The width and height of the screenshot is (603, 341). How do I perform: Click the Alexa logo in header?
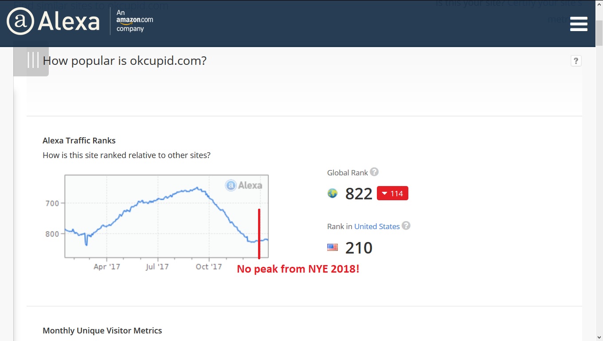click(53, 21)
